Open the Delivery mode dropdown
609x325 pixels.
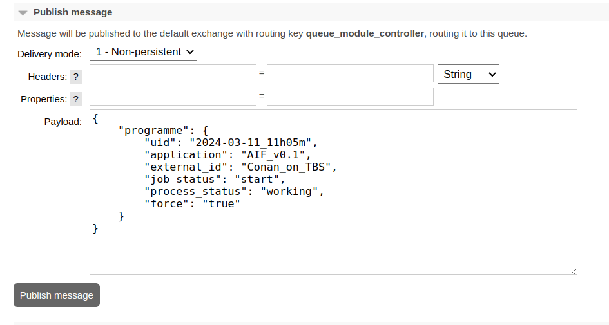coord(143,52)
